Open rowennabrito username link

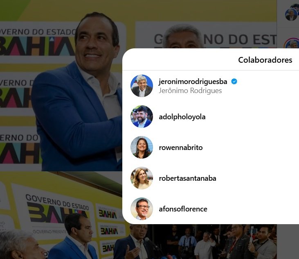pos(180,148)
